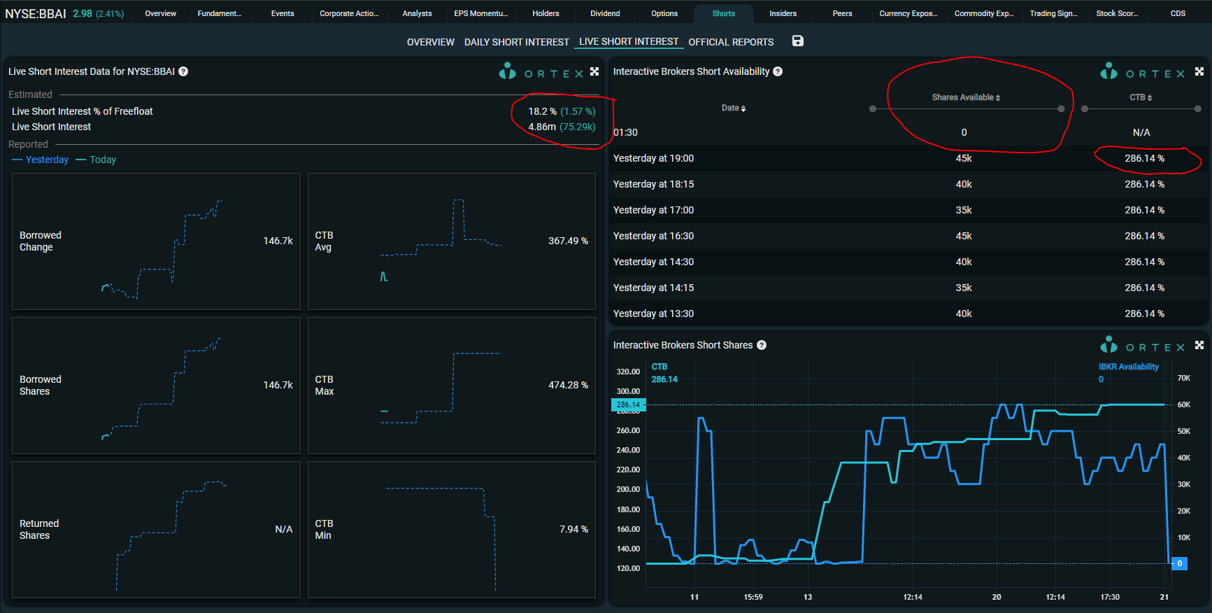Sort table by CTB column
The height and width of the screenshot is (613, 1212).
pos(1141,97)
